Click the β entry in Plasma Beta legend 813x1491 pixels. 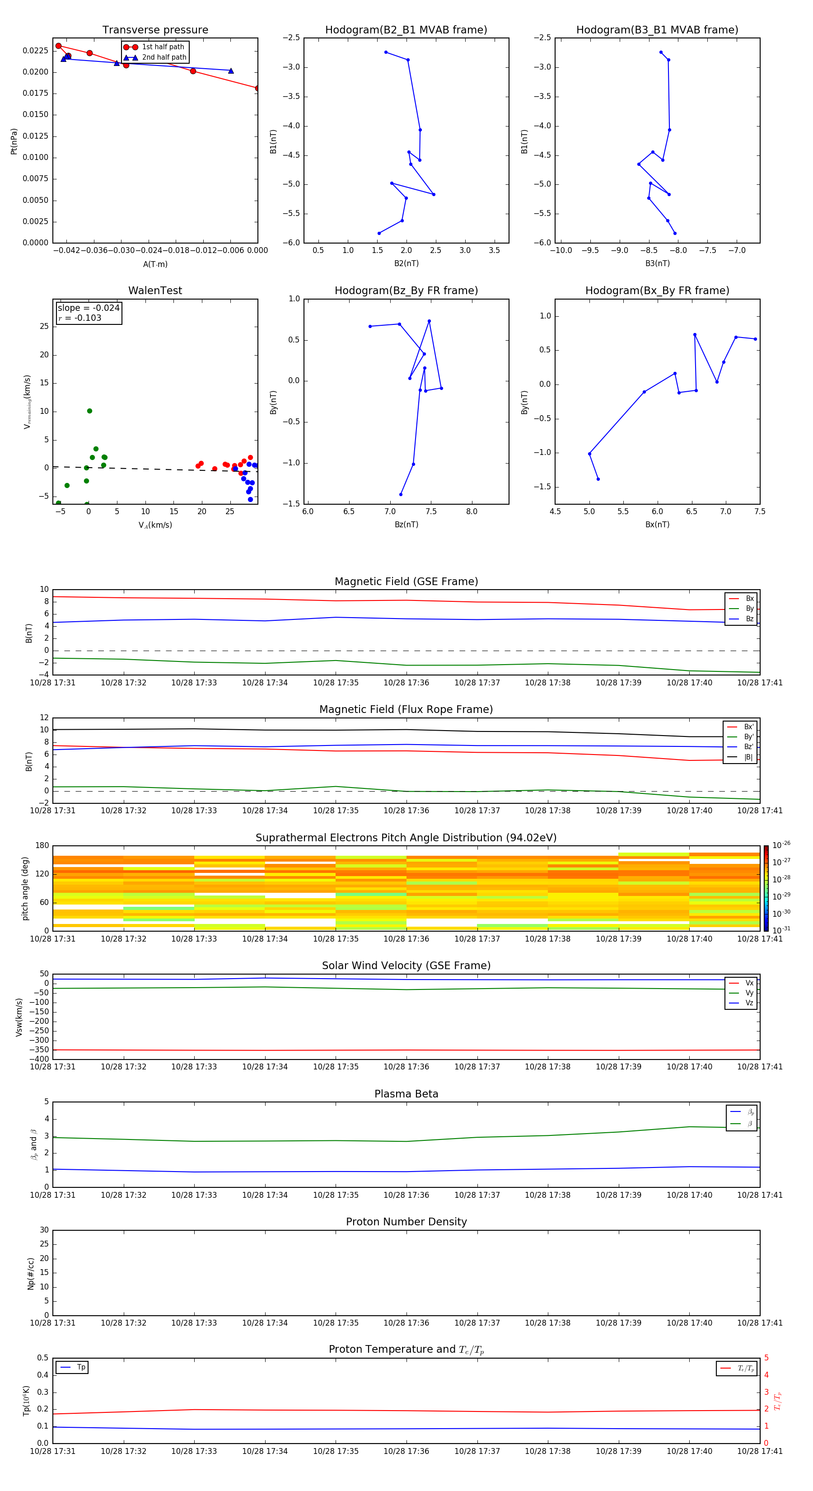coord(742,1124)
